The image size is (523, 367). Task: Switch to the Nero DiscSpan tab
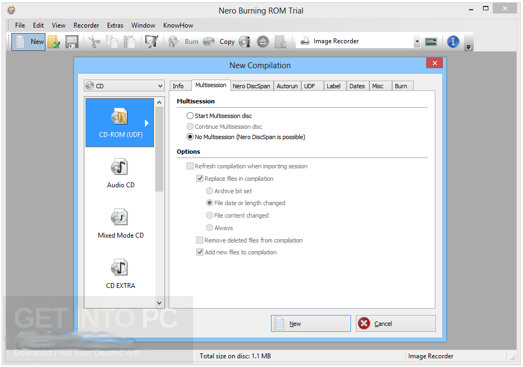251,86
